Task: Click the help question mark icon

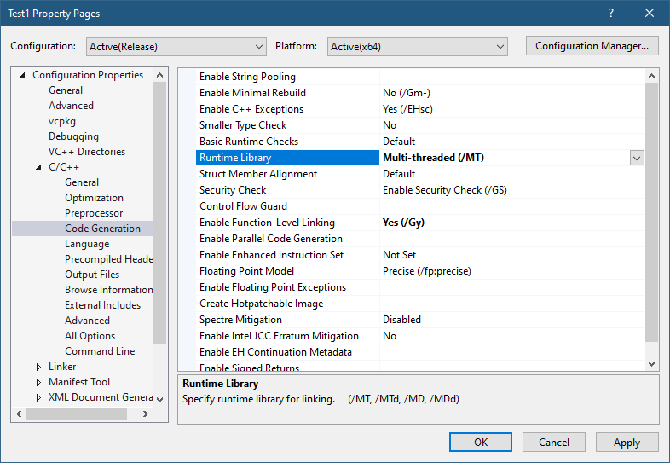Action: tap(610, 13)
